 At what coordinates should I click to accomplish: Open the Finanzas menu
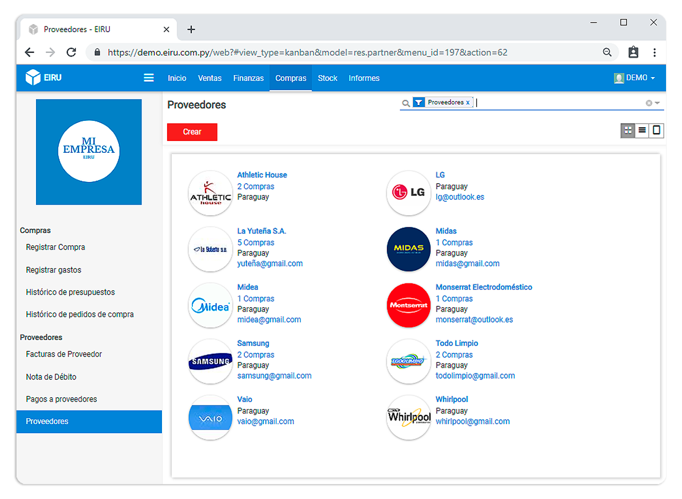pyautogui.click(x=248, y=78)
